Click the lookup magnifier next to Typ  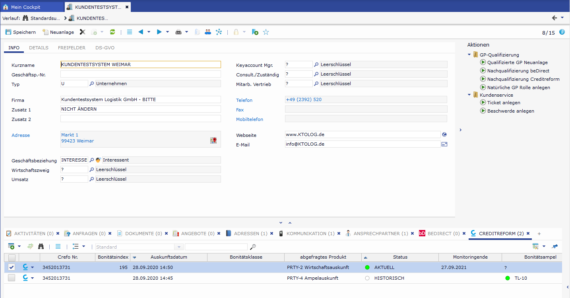click(91, 84)
